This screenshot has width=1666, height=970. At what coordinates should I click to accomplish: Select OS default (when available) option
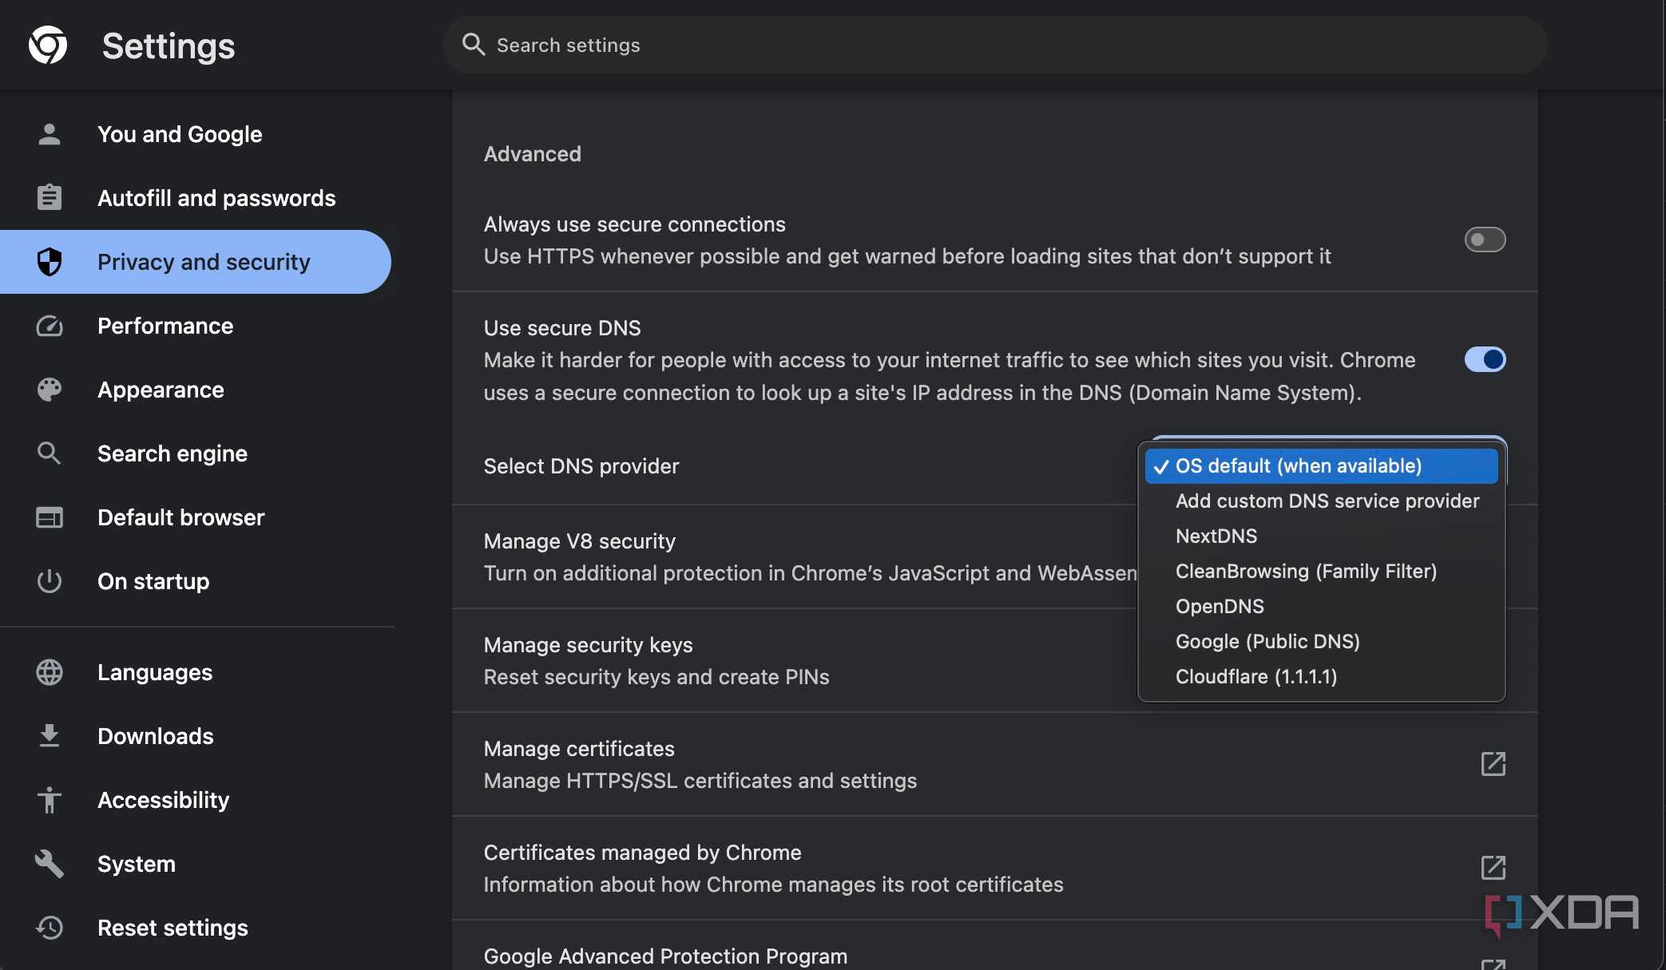click(1321, 466)
